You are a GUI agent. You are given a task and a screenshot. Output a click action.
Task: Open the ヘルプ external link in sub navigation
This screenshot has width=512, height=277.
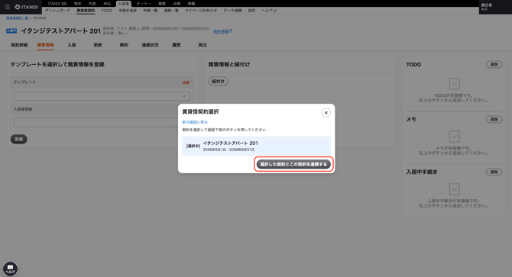click(269, 11)
